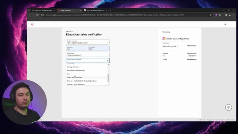Close the Adobe Checkout tab
Image resolution: width=238 pixels, height=134 pixels.
(x=81, y=10)
